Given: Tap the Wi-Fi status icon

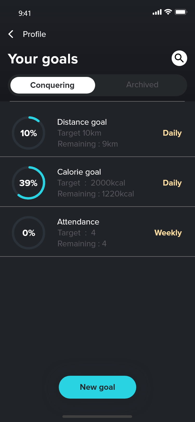Looking at the screenshot, I should [x=168, y=12].
